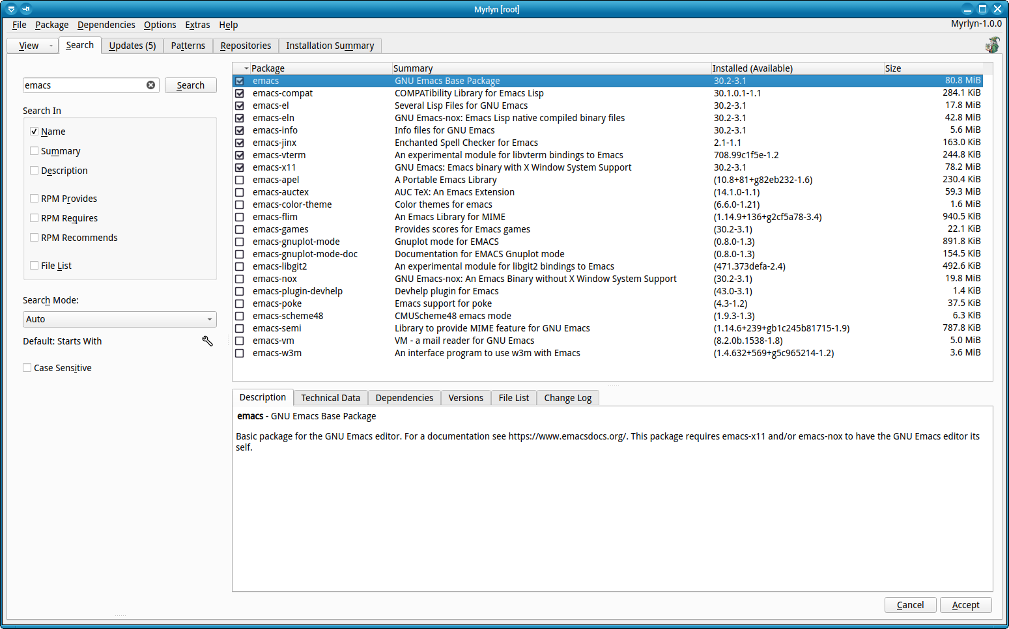Open the Help menu
This screenshot has width=1009, height=629.
click(x=228, y=25)
